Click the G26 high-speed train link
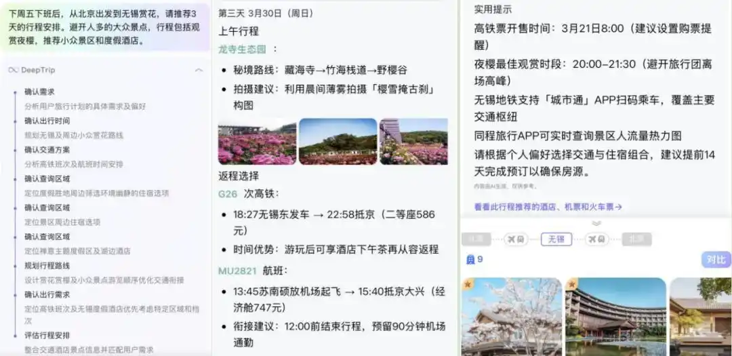 (x=228, y=194)
